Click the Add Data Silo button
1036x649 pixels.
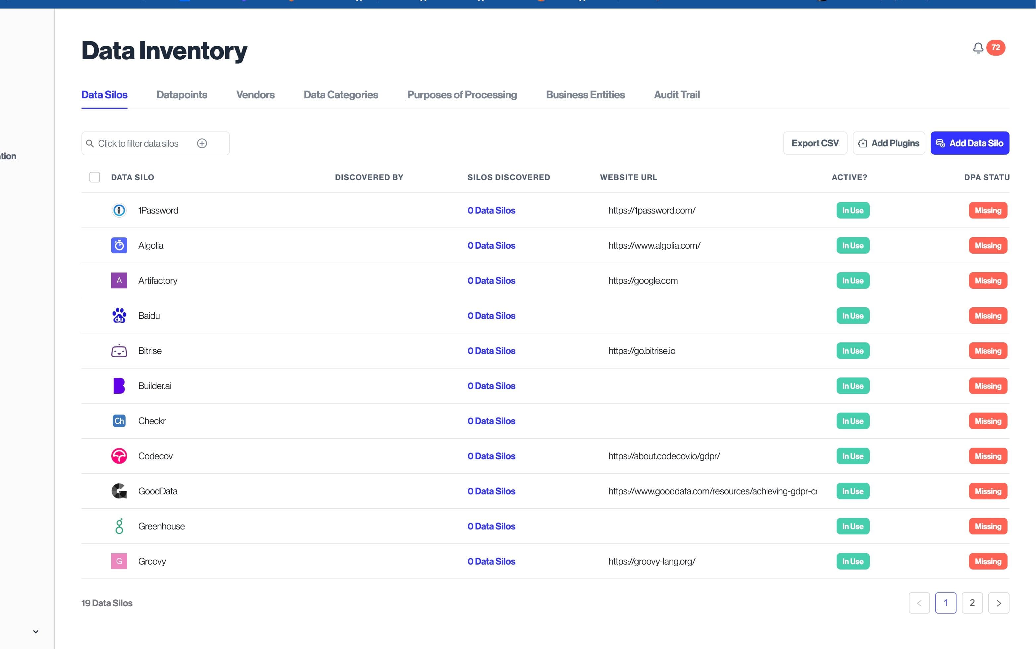tap(969, 143)
